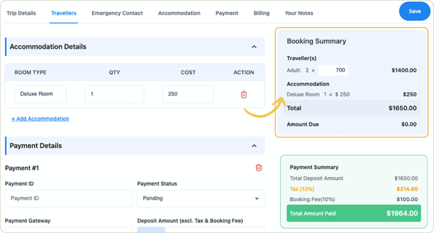Focus the Payment ID input field
Screen dimensions: 434x233
[x=68, y=199]
